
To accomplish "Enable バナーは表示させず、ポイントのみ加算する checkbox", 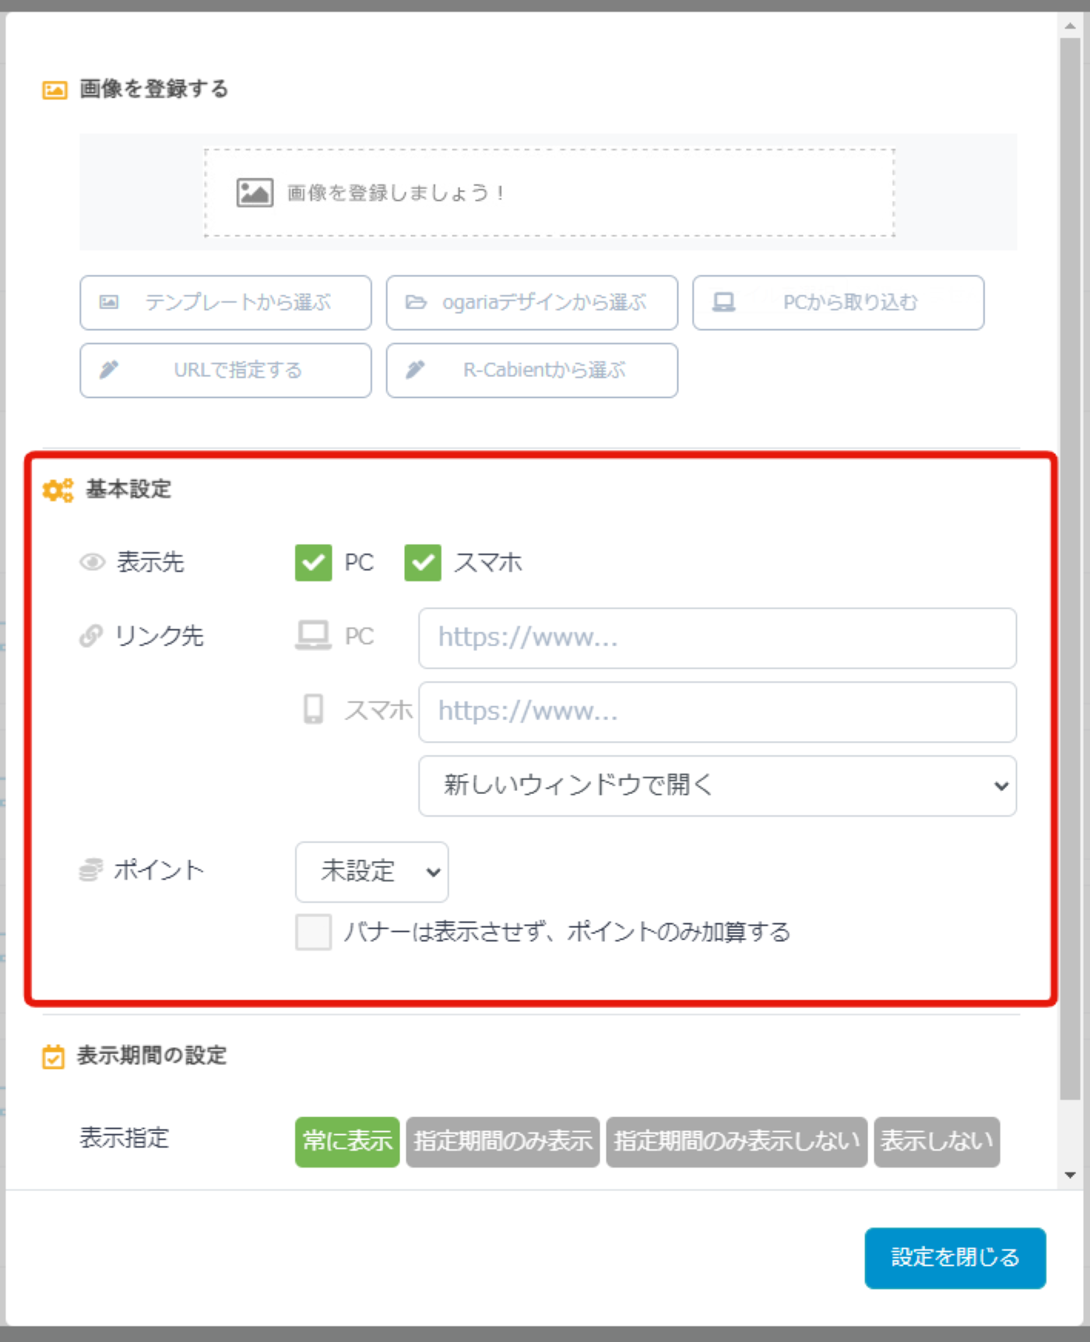I will [x=313, y=933].
